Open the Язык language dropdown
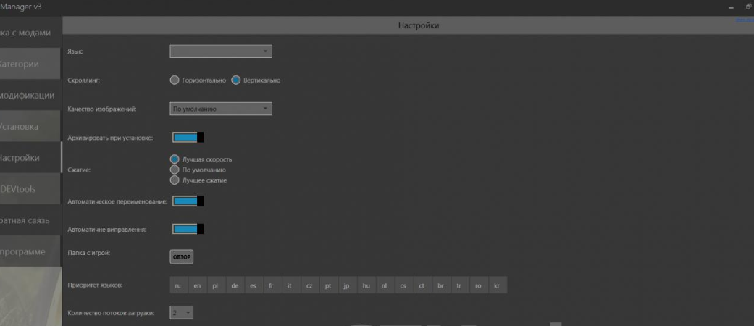The image size is (754, 326). tap(221, 51)
